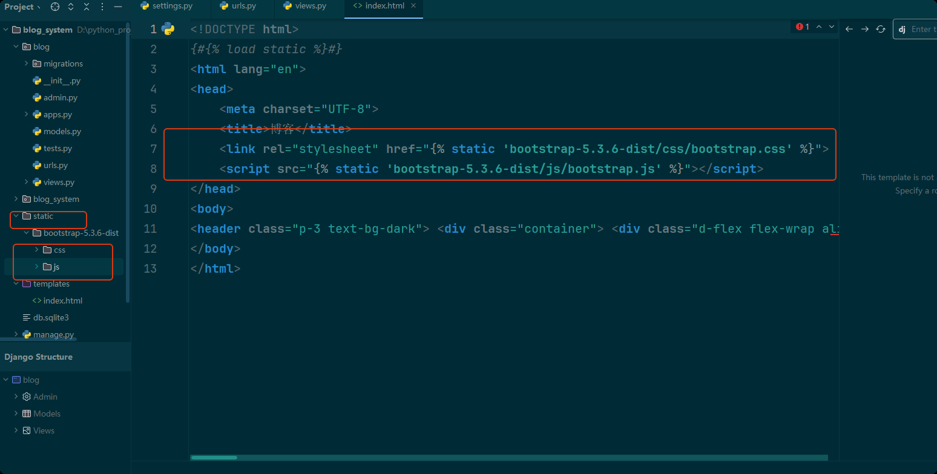Expand the js folder
Viewport: 937px width, 474px height.
[x=37, y=267]
